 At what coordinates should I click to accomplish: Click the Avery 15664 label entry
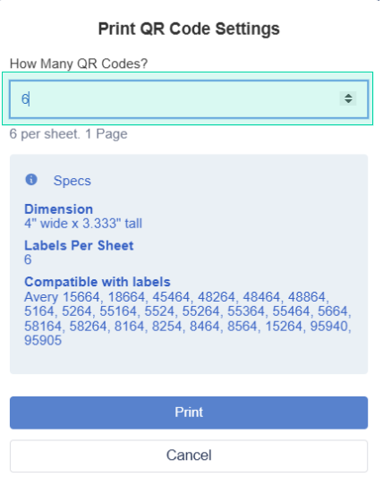(x=62, y=297)
